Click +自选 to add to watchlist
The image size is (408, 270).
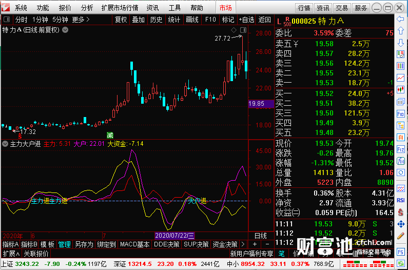(x=246, y=20)
